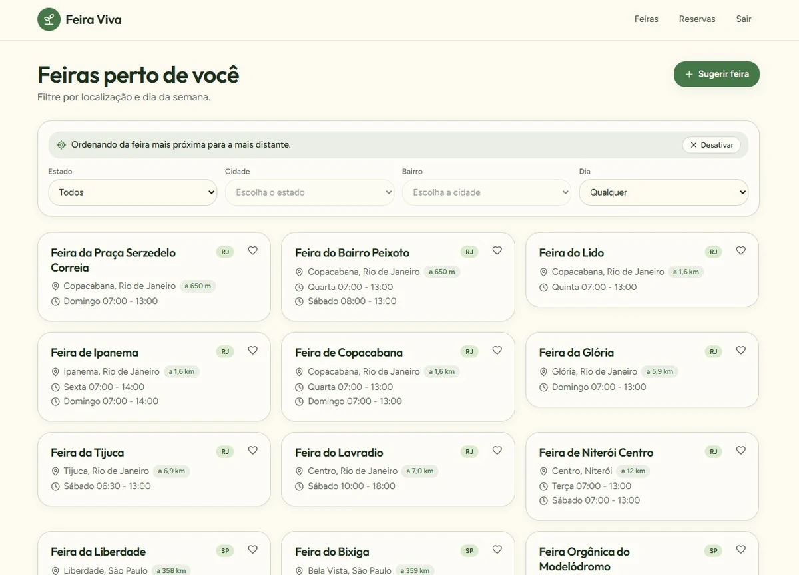Open the Cidade dropdown
The width and height of the screenshot is (799, 575).
(x=310, y=192)
